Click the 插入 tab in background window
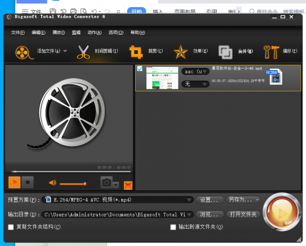 [158, 12]
